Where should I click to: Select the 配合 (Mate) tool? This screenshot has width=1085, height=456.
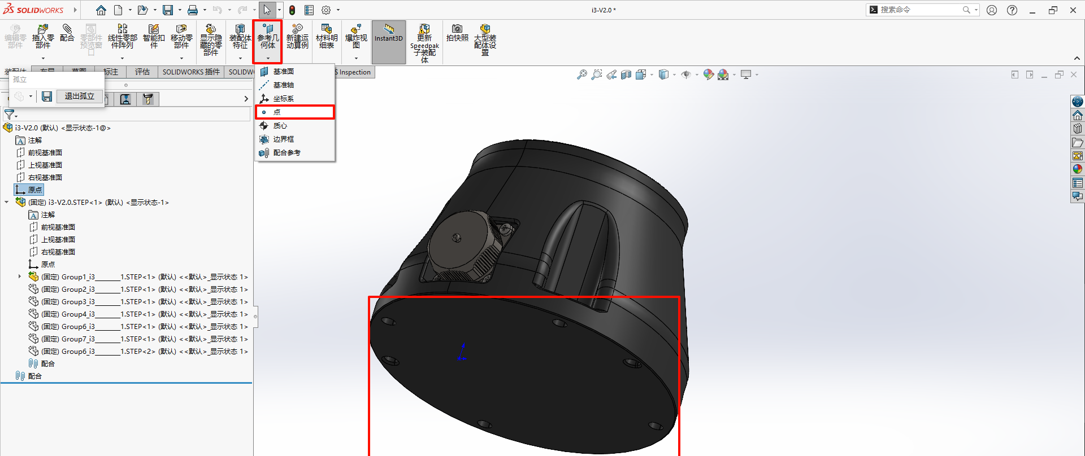click(x=67, y=33)
